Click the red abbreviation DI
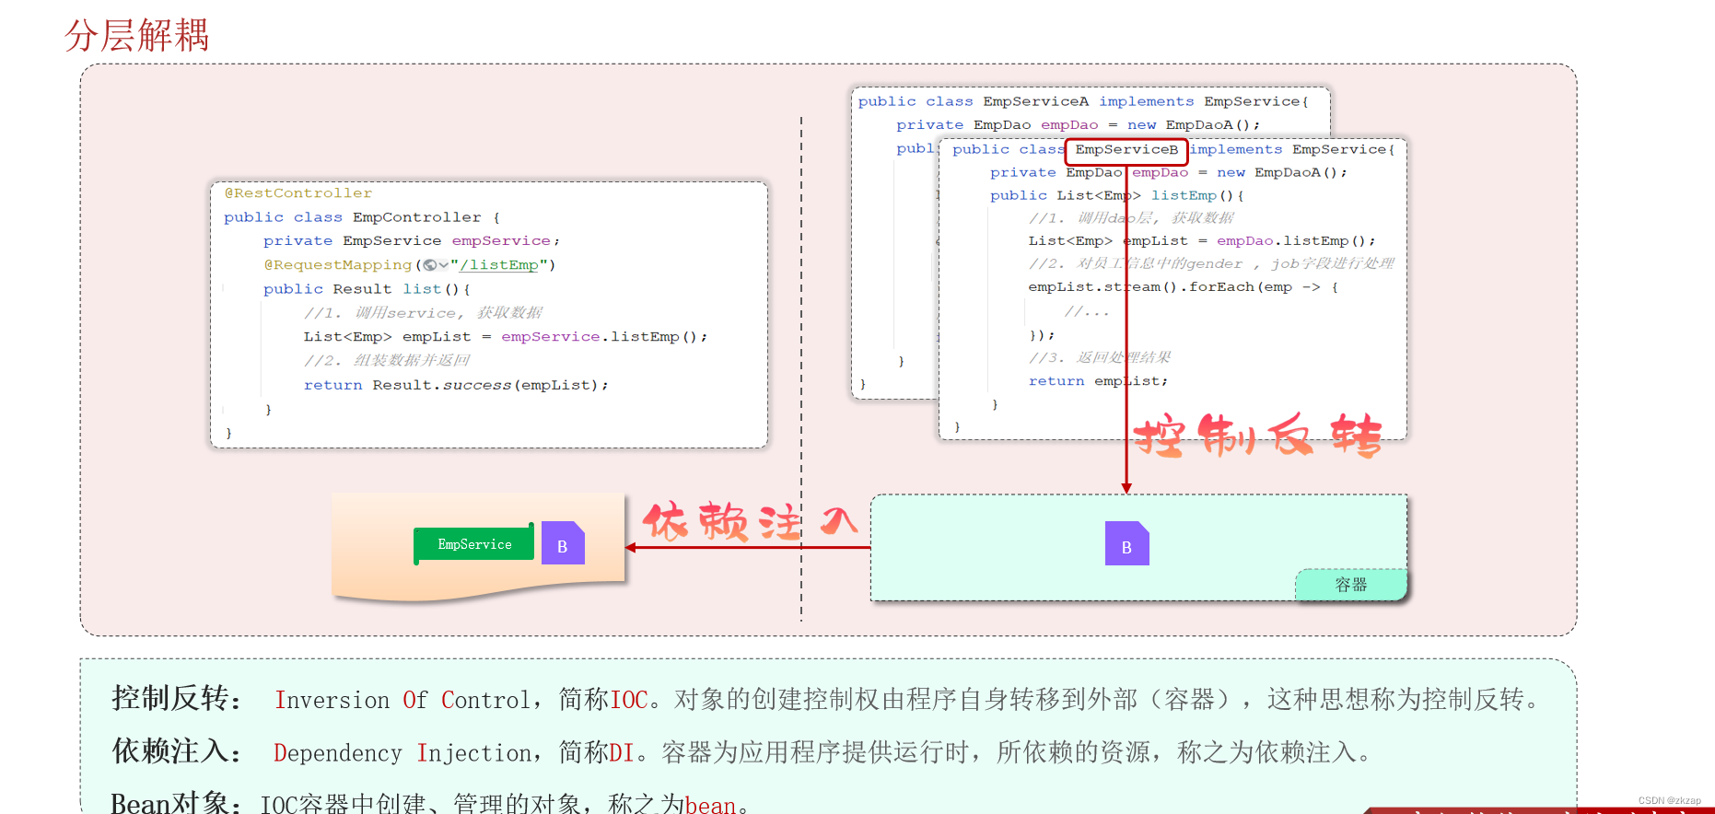This screenshot has height=814, width=1715. coord(622,754)
